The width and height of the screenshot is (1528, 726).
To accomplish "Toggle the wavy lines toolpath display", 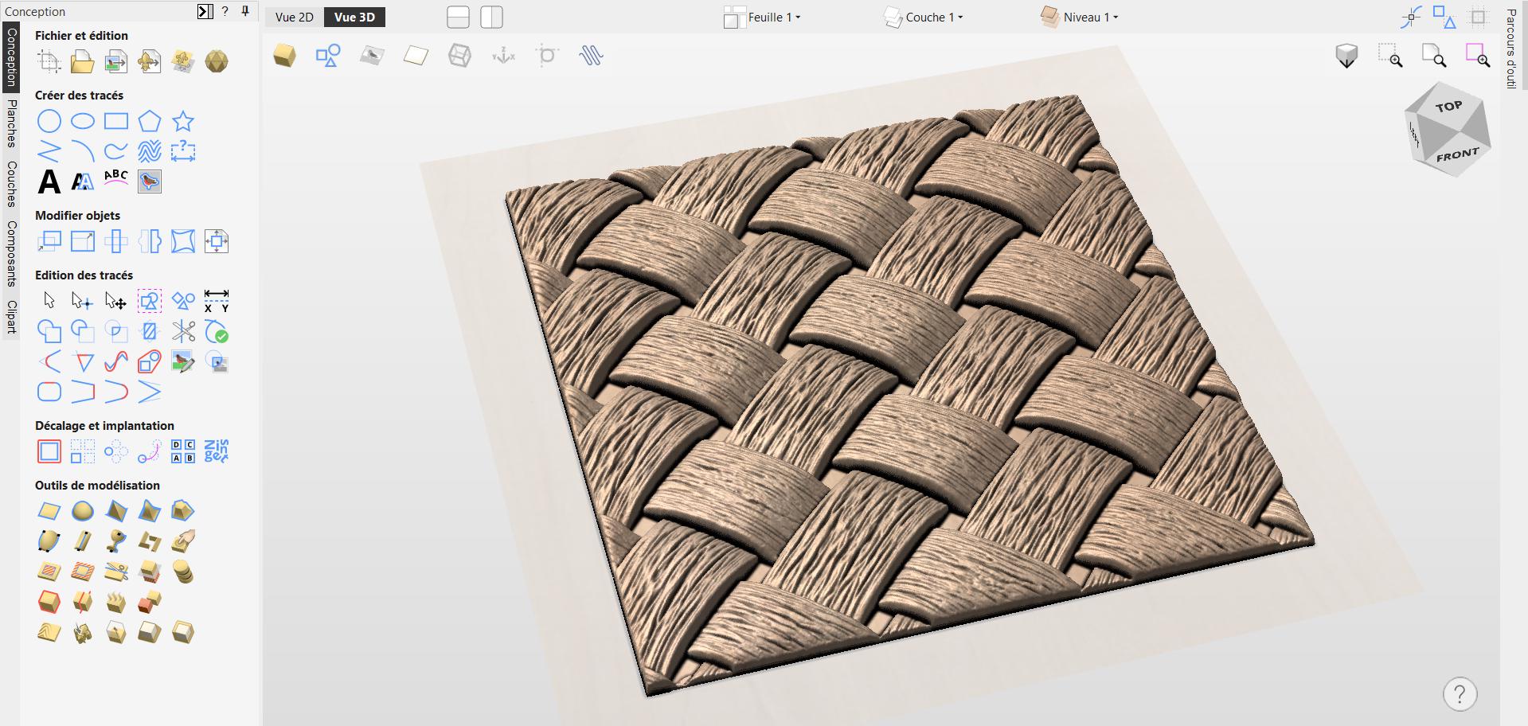I will (591, 56).
